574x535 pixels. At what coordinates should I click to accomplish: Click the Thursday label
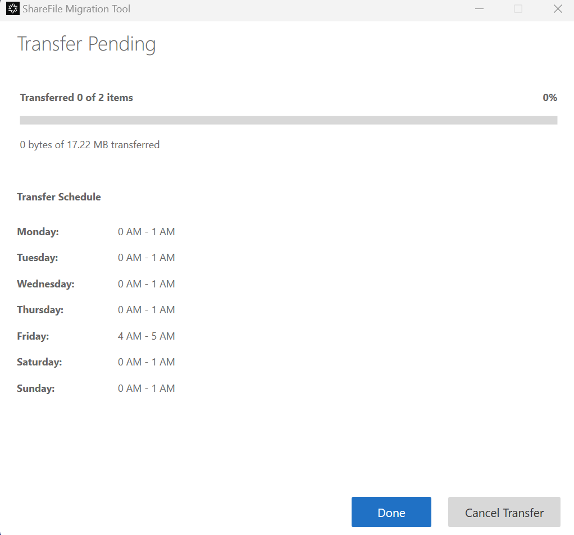tap(40, 310)
